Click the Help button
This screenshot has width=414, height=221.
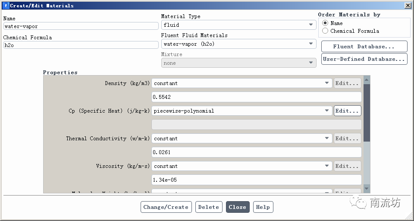[x=263, y=207]
